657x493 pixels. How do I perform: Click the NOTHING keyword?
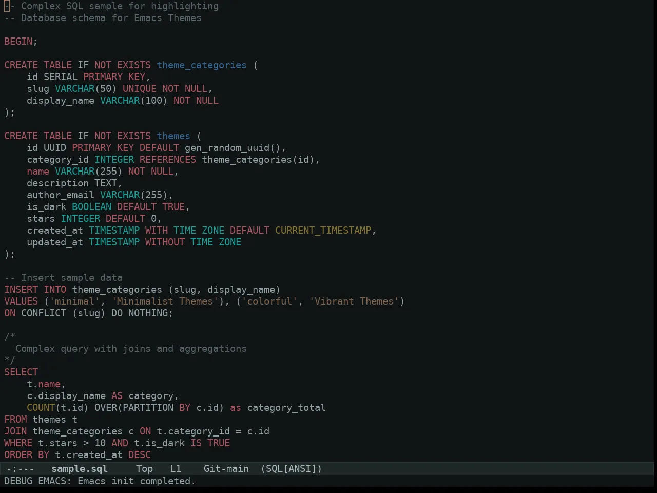pyautogui.click(x=148, y=313)
